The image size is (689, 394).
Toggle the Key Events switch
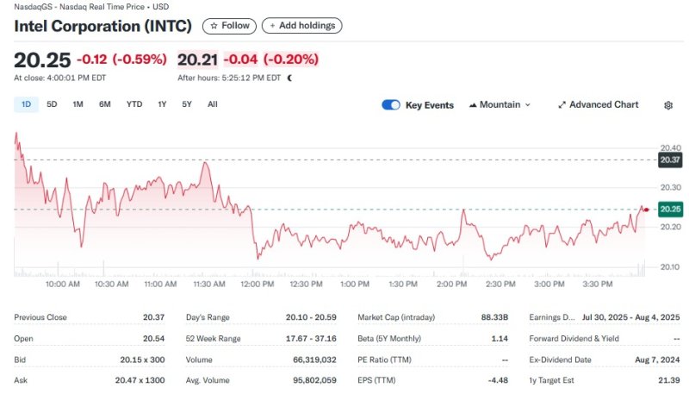tap(391, 105)
